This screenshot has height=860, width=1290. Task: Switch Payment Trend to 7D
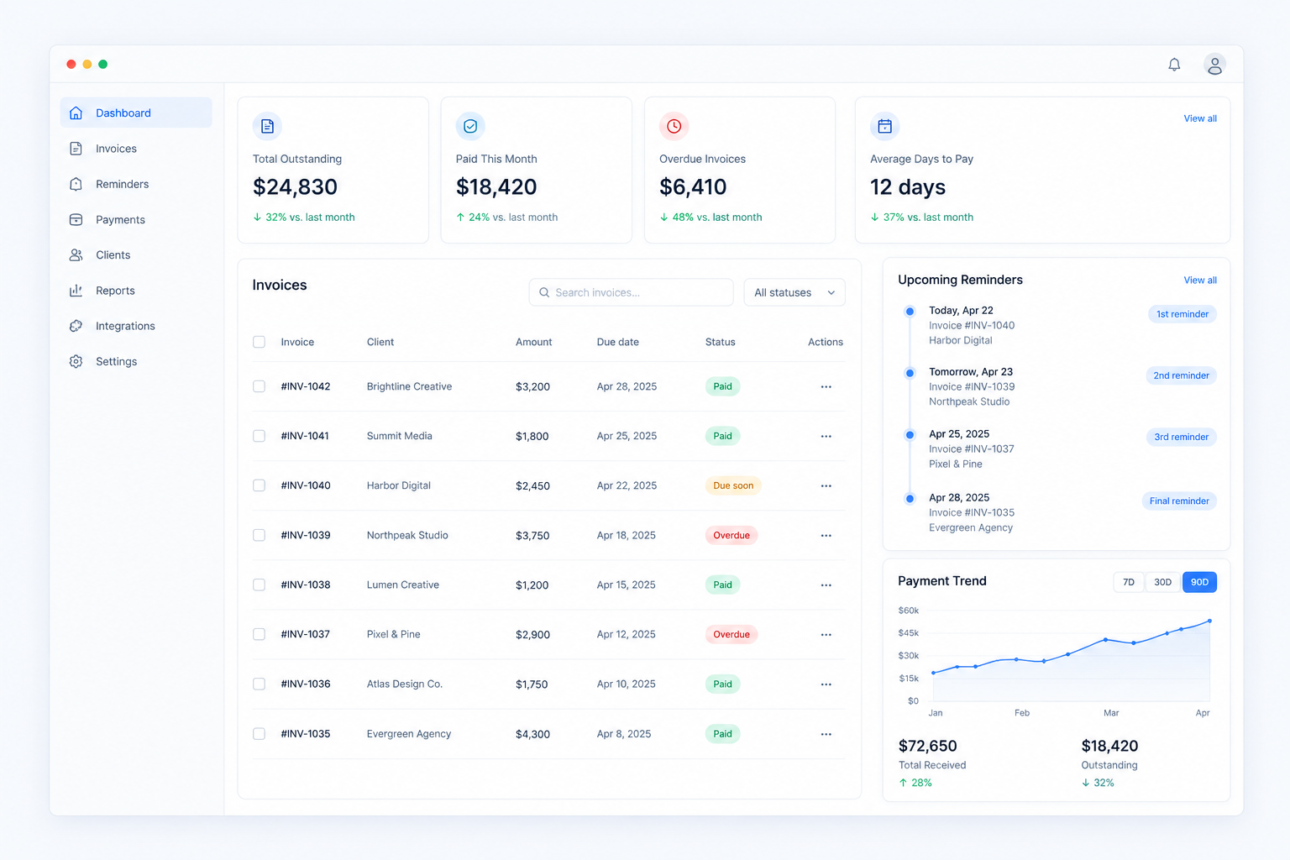tap(1129, 582)
